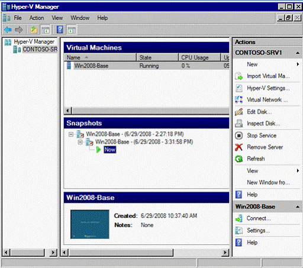This screenshot has height=268, width=303.
Task: Open the View menu in menu bar
Action: 57,18
